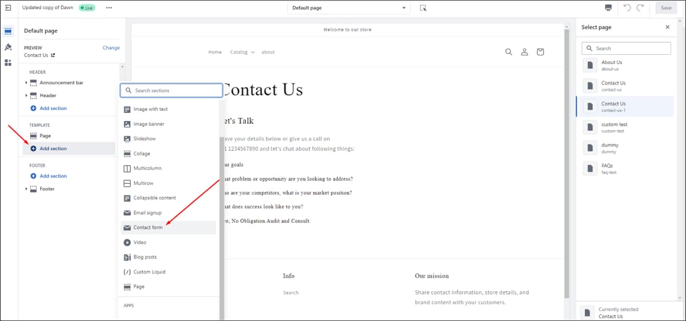
Task: Select the dummy page
Action: pos(625,148)
